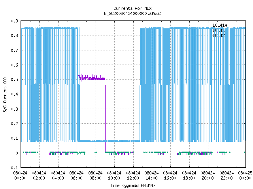Select the y-axis tick label '0.6'
253x189 pixels.
[x=14, y=65]
